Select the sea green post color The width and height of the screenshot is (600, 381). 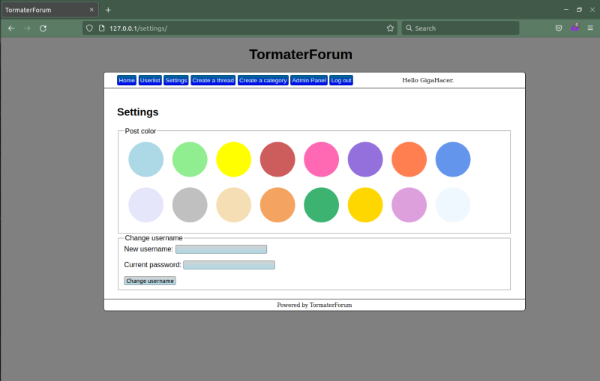[322, 205]
